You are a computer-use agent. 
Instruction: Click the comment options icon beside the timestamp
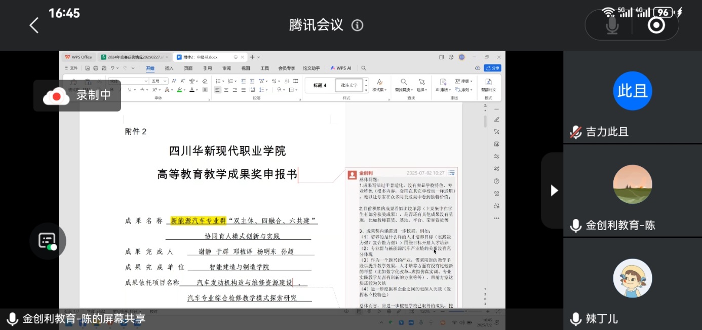[x=451, y=173]
